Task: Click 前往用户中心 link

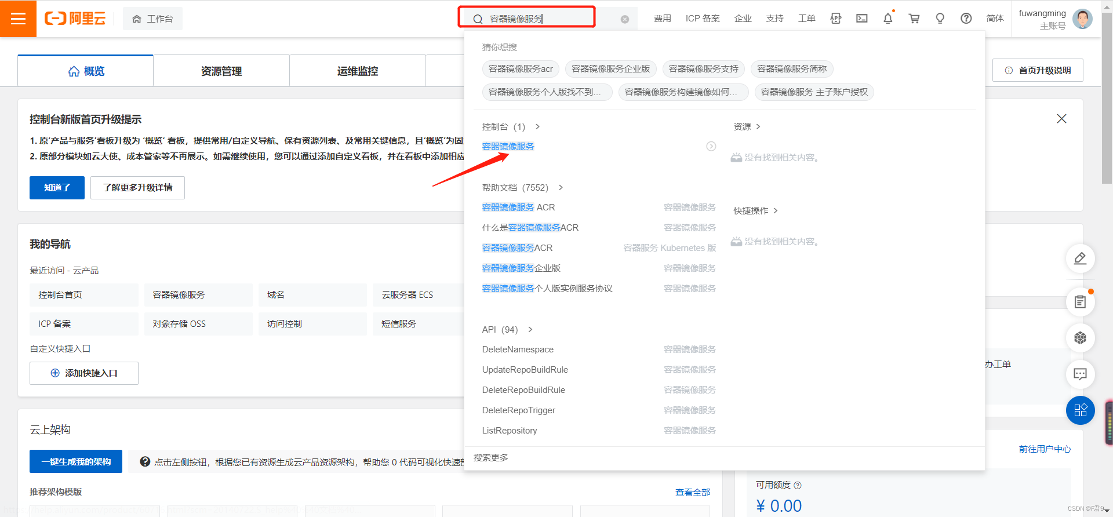Action: pyautogui.click(x=1045, y=449)
